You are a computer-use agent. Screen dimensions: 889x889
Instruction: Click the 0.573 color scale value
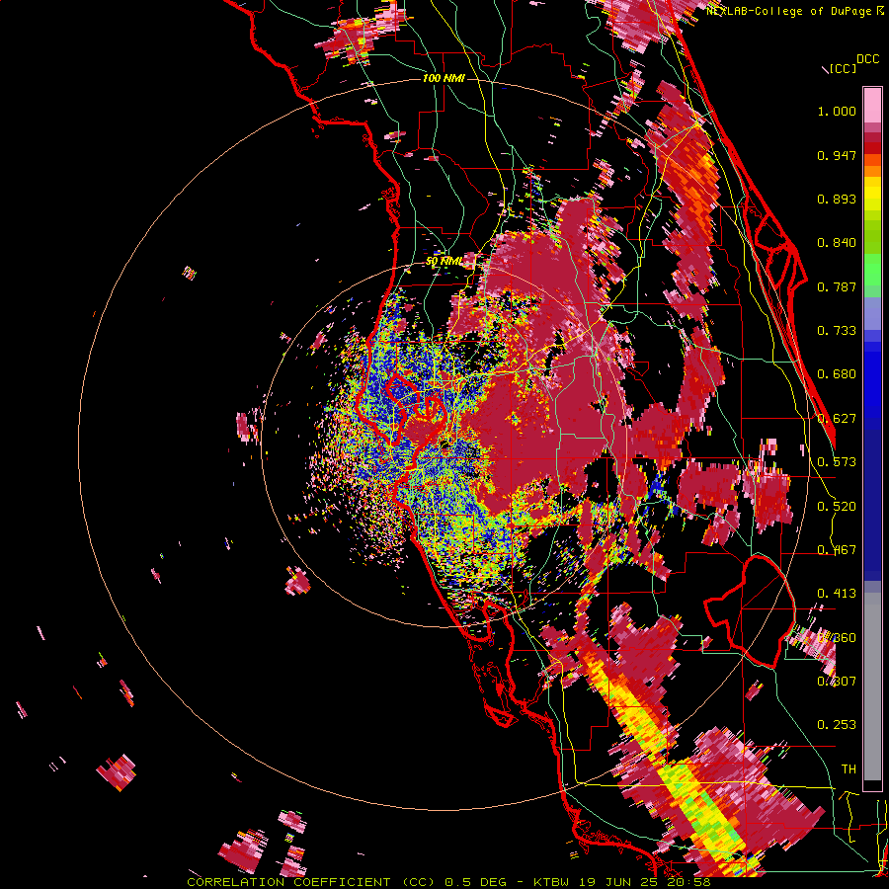coord(837,462)
